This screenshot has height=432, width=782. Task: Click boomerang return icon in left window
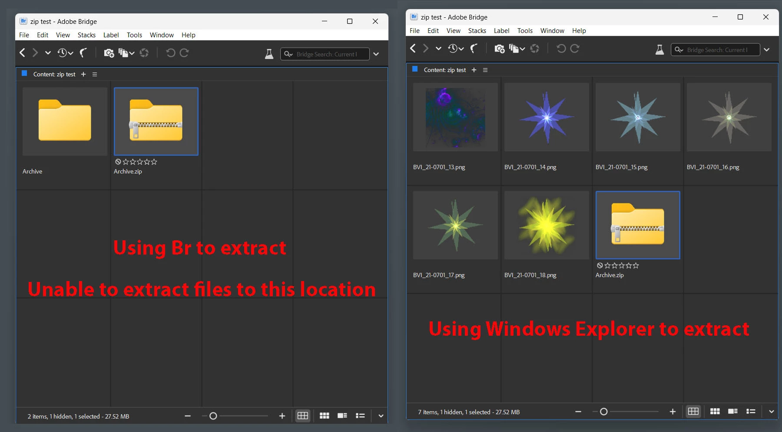click(x=83, y=53)
